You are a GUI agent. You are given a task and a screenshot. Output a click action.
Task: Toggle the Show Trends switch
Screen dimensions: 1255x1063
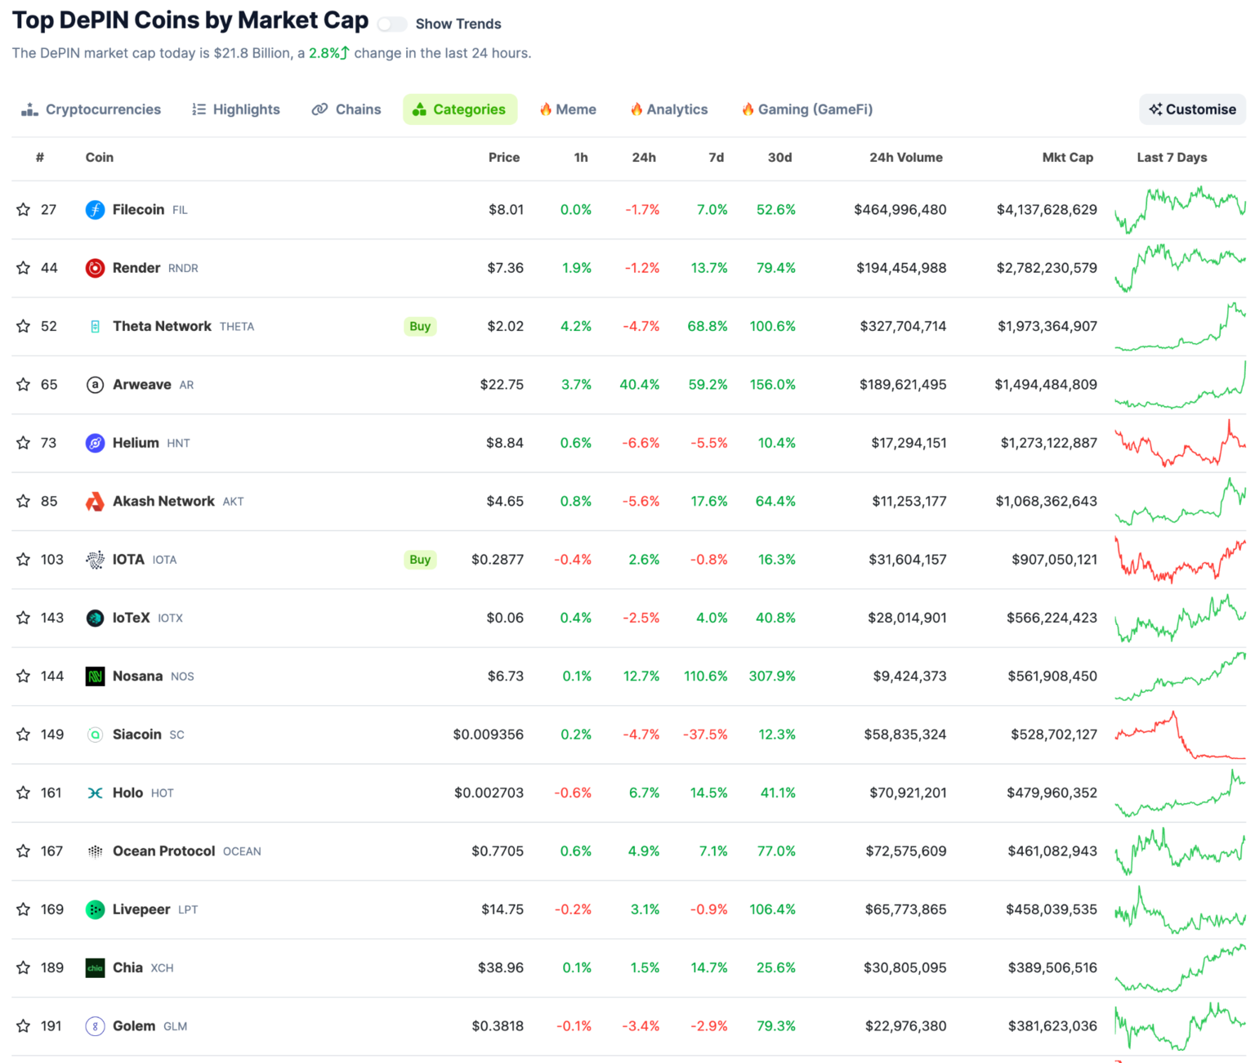[x=392, y=24]
